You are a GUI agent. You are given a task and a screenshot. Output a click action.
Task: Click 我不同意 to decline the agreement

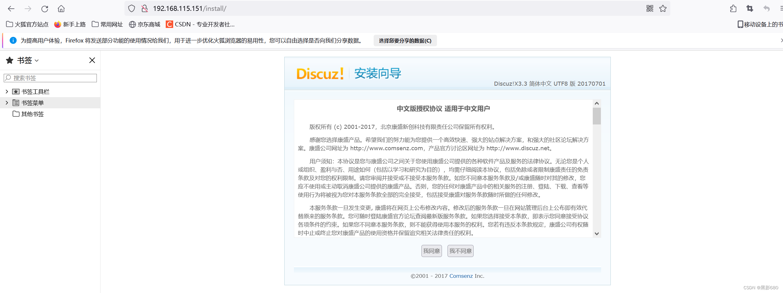coord(460,251)
